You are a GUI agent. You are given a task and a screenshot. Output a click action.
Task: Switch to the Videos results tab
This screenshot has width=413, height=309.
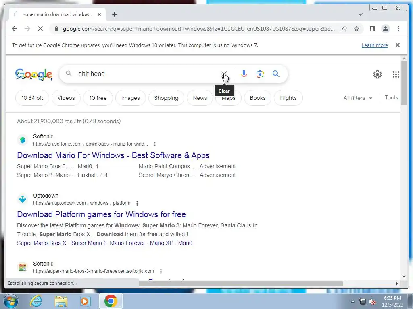[x=66, y=98]
